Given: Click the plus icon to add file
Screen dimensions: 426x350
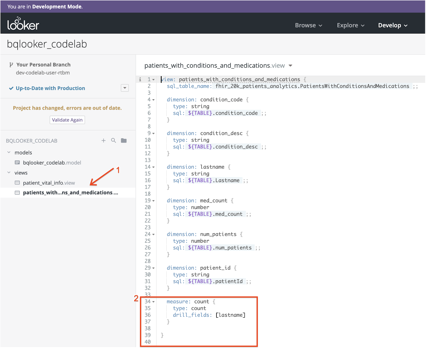Looking at the screenshot, I should tap(104, 141).
